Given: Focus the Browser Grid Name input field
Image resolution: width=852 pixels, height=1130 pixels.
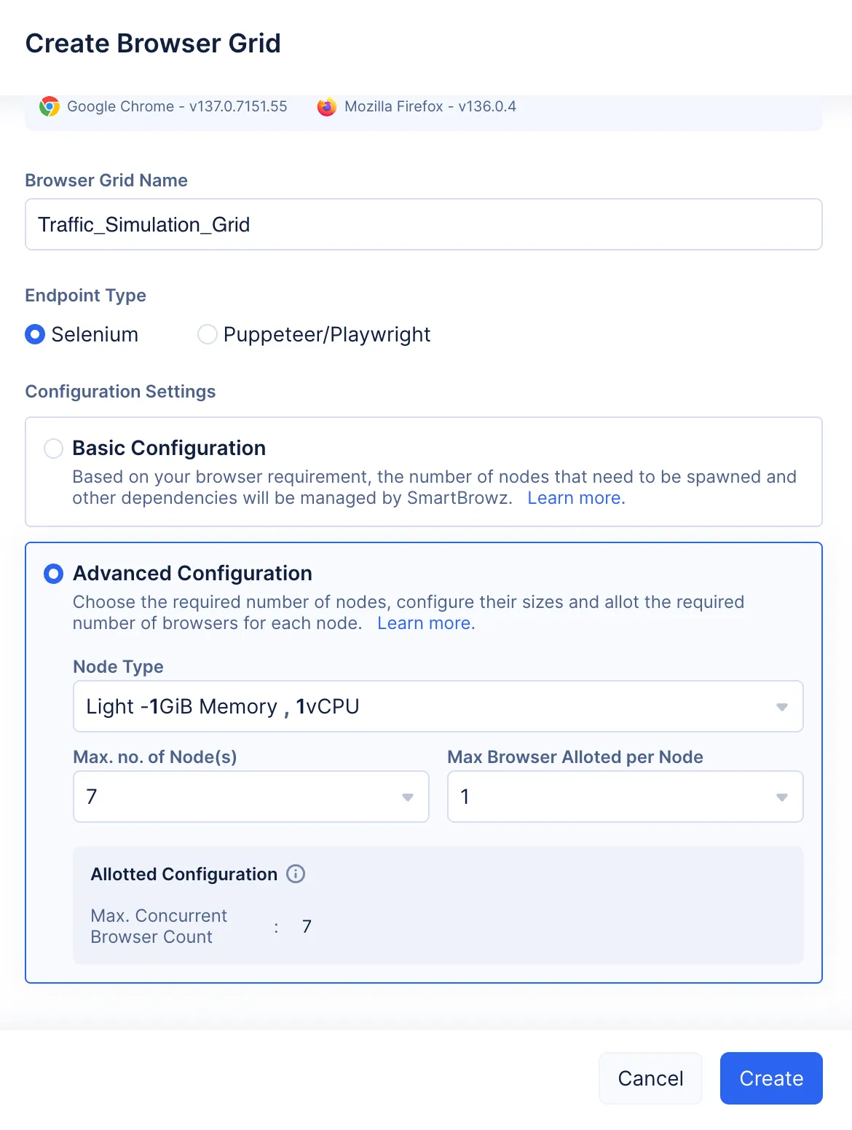Looking at the screenshot, I should [x=424, y=224].
